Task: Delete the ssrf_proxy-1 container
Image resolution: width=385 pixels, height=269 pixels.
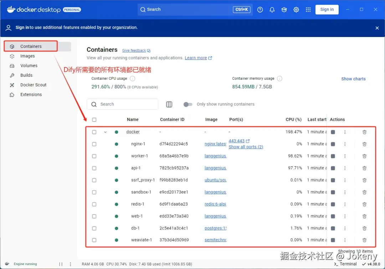Action: [x=365, y=180]
